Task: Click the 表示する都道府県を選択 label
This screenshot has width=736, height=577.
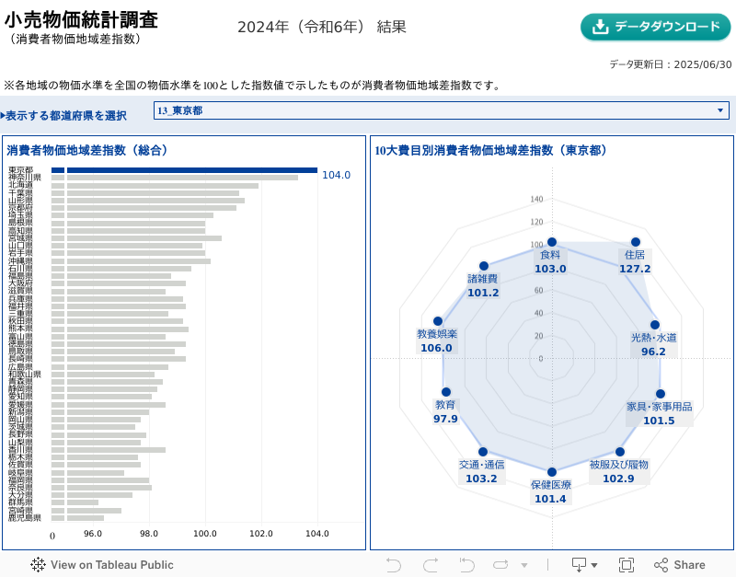Action: (x=65, y=116)
